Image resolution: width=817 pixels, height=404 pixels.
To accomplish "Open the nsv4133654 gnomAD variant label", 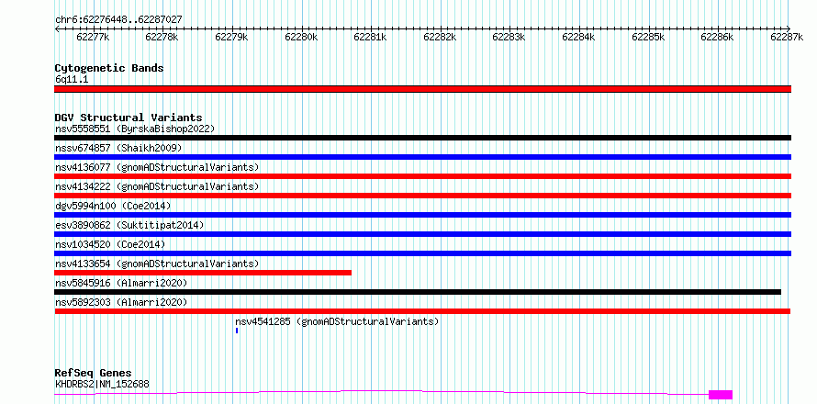I will click(x=157, y=264).
